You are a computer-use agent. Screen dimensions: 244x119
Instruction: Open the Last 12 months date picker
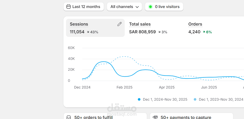(83, 7)
